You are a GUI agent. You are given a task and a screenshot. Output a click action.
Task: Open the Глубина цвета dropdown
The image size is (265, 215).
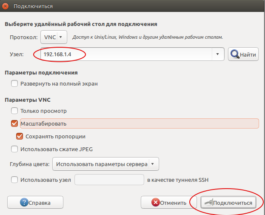coord(105,164)
